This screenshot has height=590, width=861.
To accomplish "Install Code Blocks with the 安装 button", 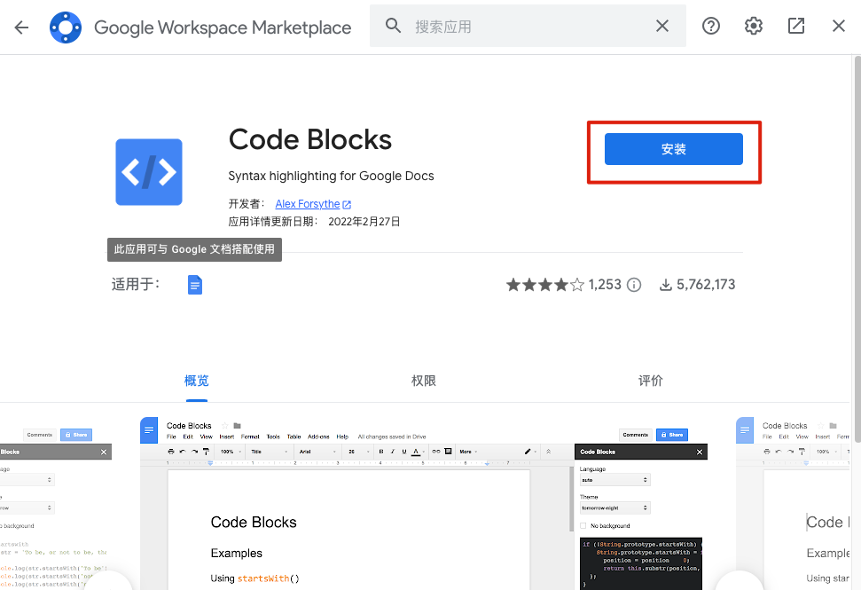I will [x=673, y=149].
